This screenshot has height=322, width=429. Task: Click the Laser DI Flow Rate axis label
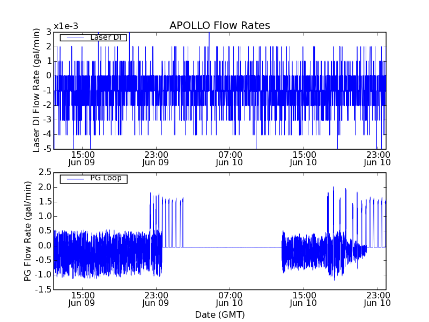pyautogui.click(x=36, y=90)
